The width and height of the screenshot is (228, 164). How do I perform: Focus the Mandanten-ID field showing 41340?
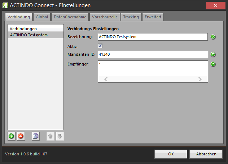point(153,54)
